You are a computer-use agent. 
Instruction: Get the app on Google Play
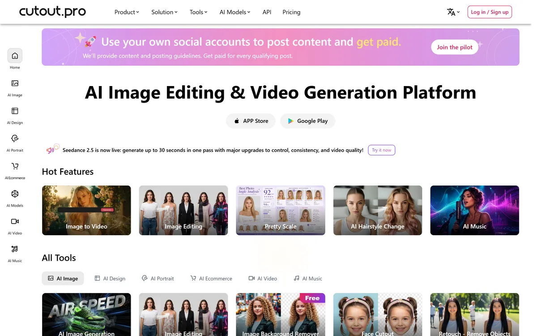(x=307, y=121)
